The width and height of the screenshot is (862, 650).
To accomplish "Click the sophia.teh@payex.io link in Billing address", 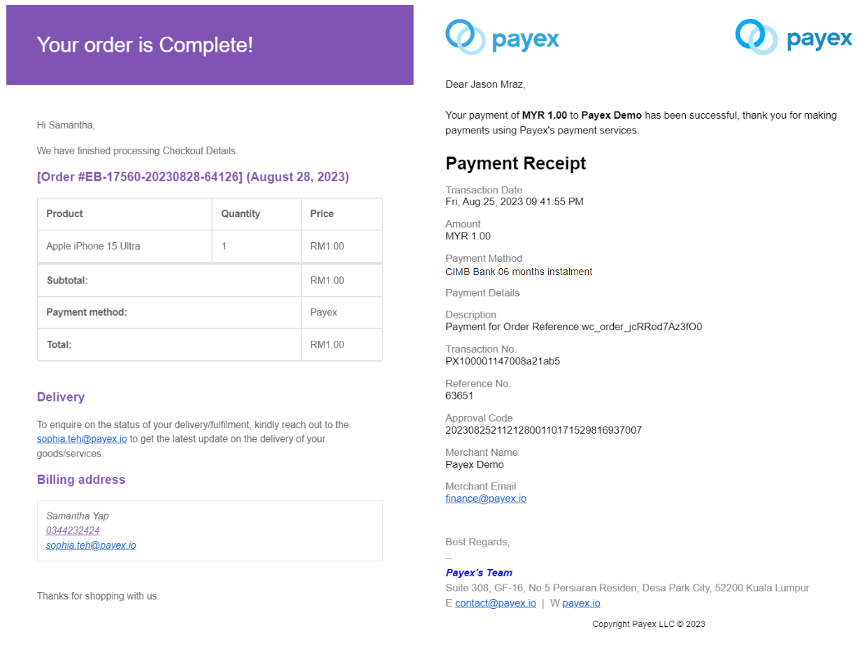I will coord(90,545).
